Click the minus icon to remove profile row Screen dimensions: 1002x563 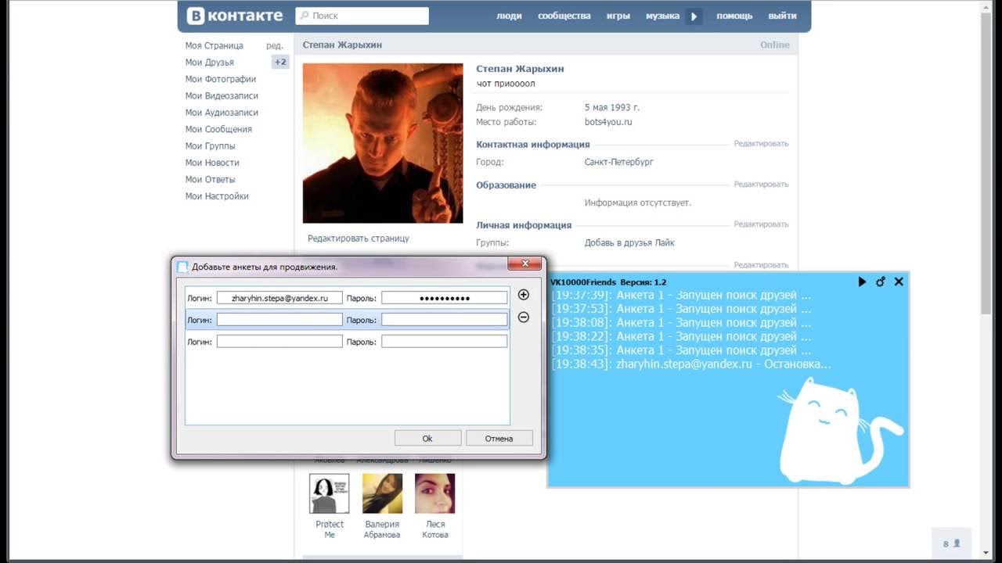524,317
